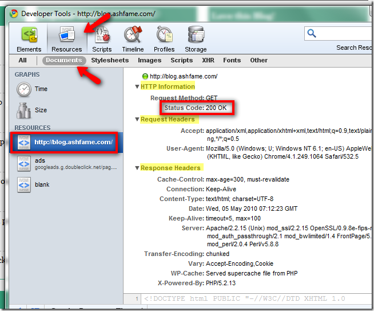Click the Transfer-Encoding chunked value
This screenshot has width=374, height=311.
point(217,254)
